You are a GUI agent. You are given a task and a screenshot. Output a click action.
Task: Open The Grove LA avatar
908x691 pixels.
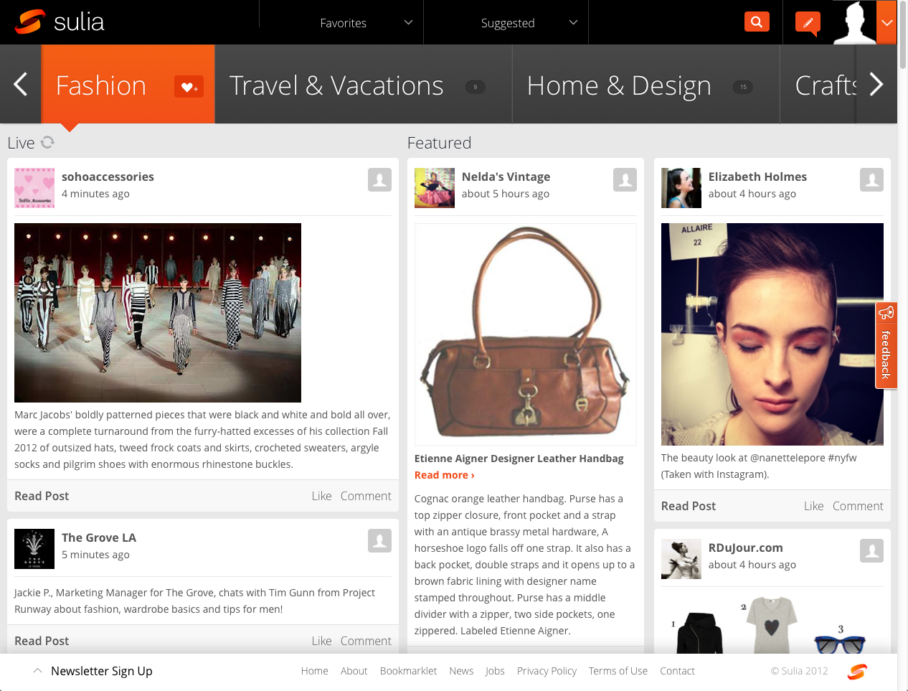tap(34, 549)
